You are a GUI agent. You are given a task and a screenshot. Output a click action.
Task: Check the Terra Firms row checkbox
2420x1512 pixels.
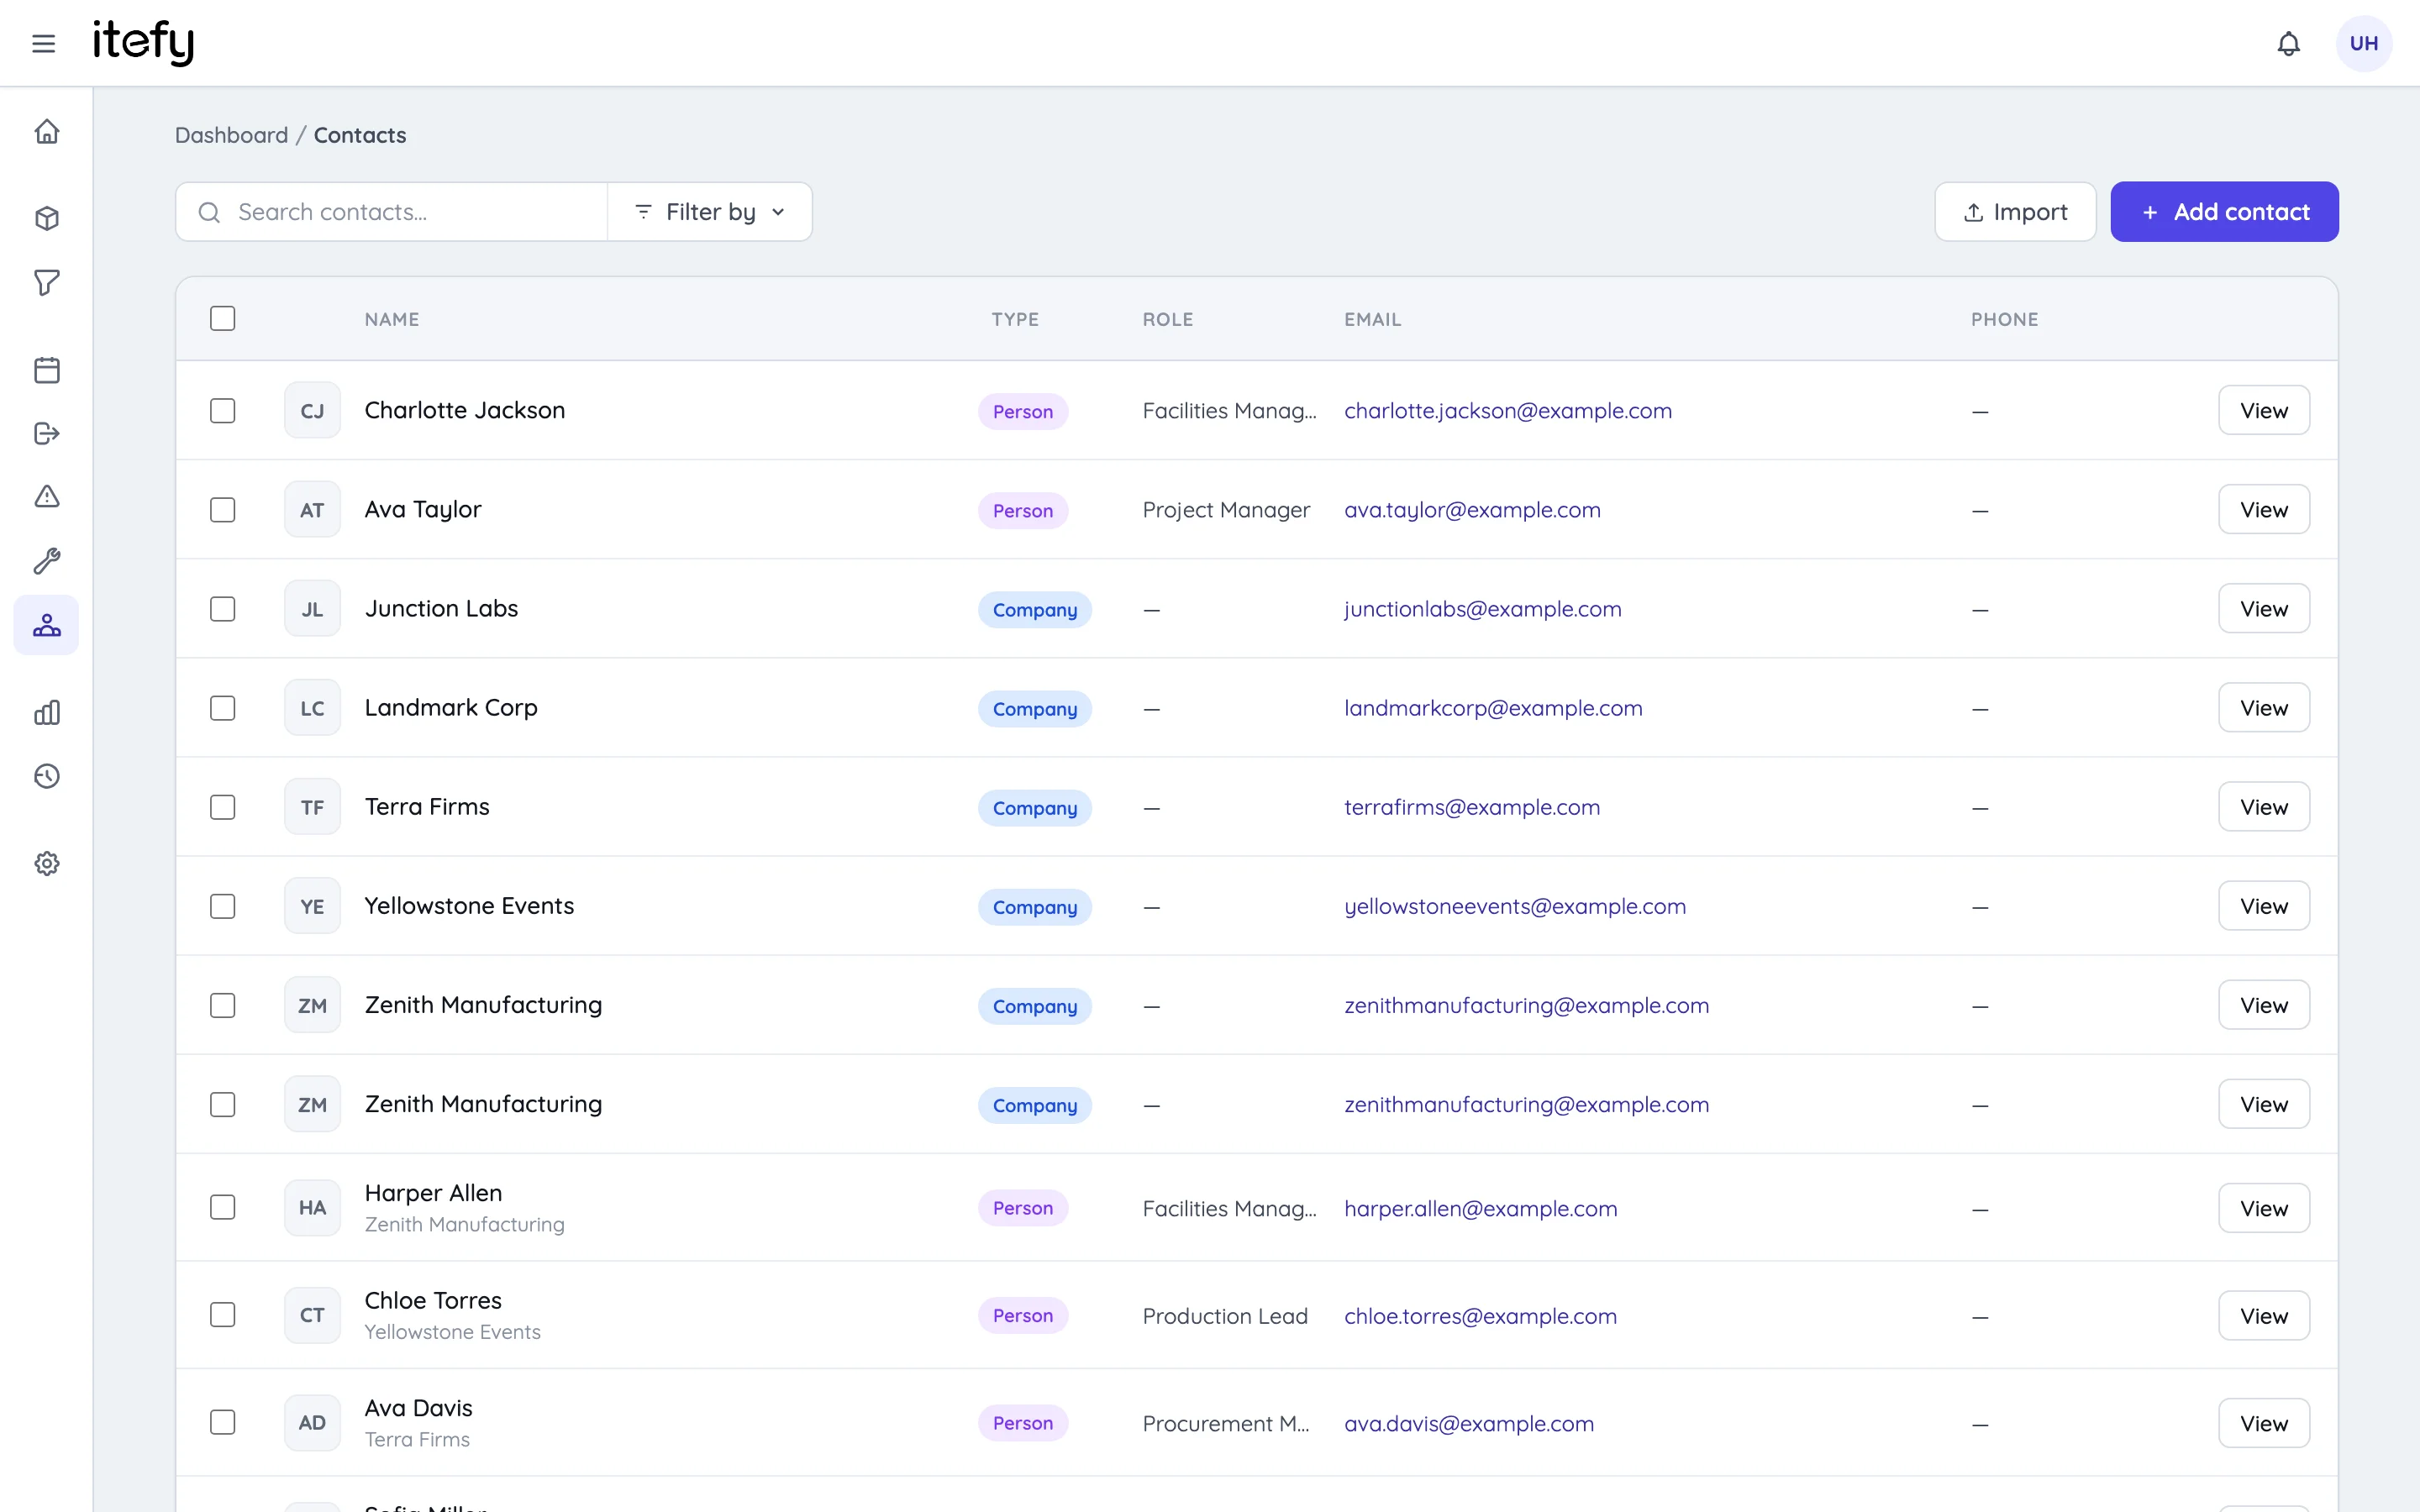pyautogui.click(x=223, y=806)
